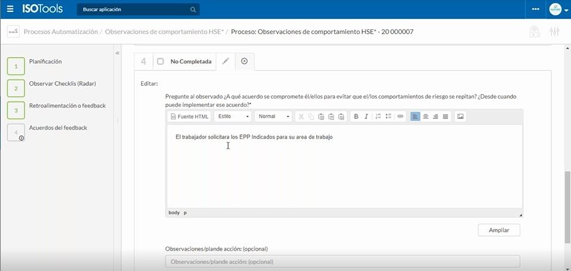
Task: Open the Normal format dropdown
Action: point(273,116)
